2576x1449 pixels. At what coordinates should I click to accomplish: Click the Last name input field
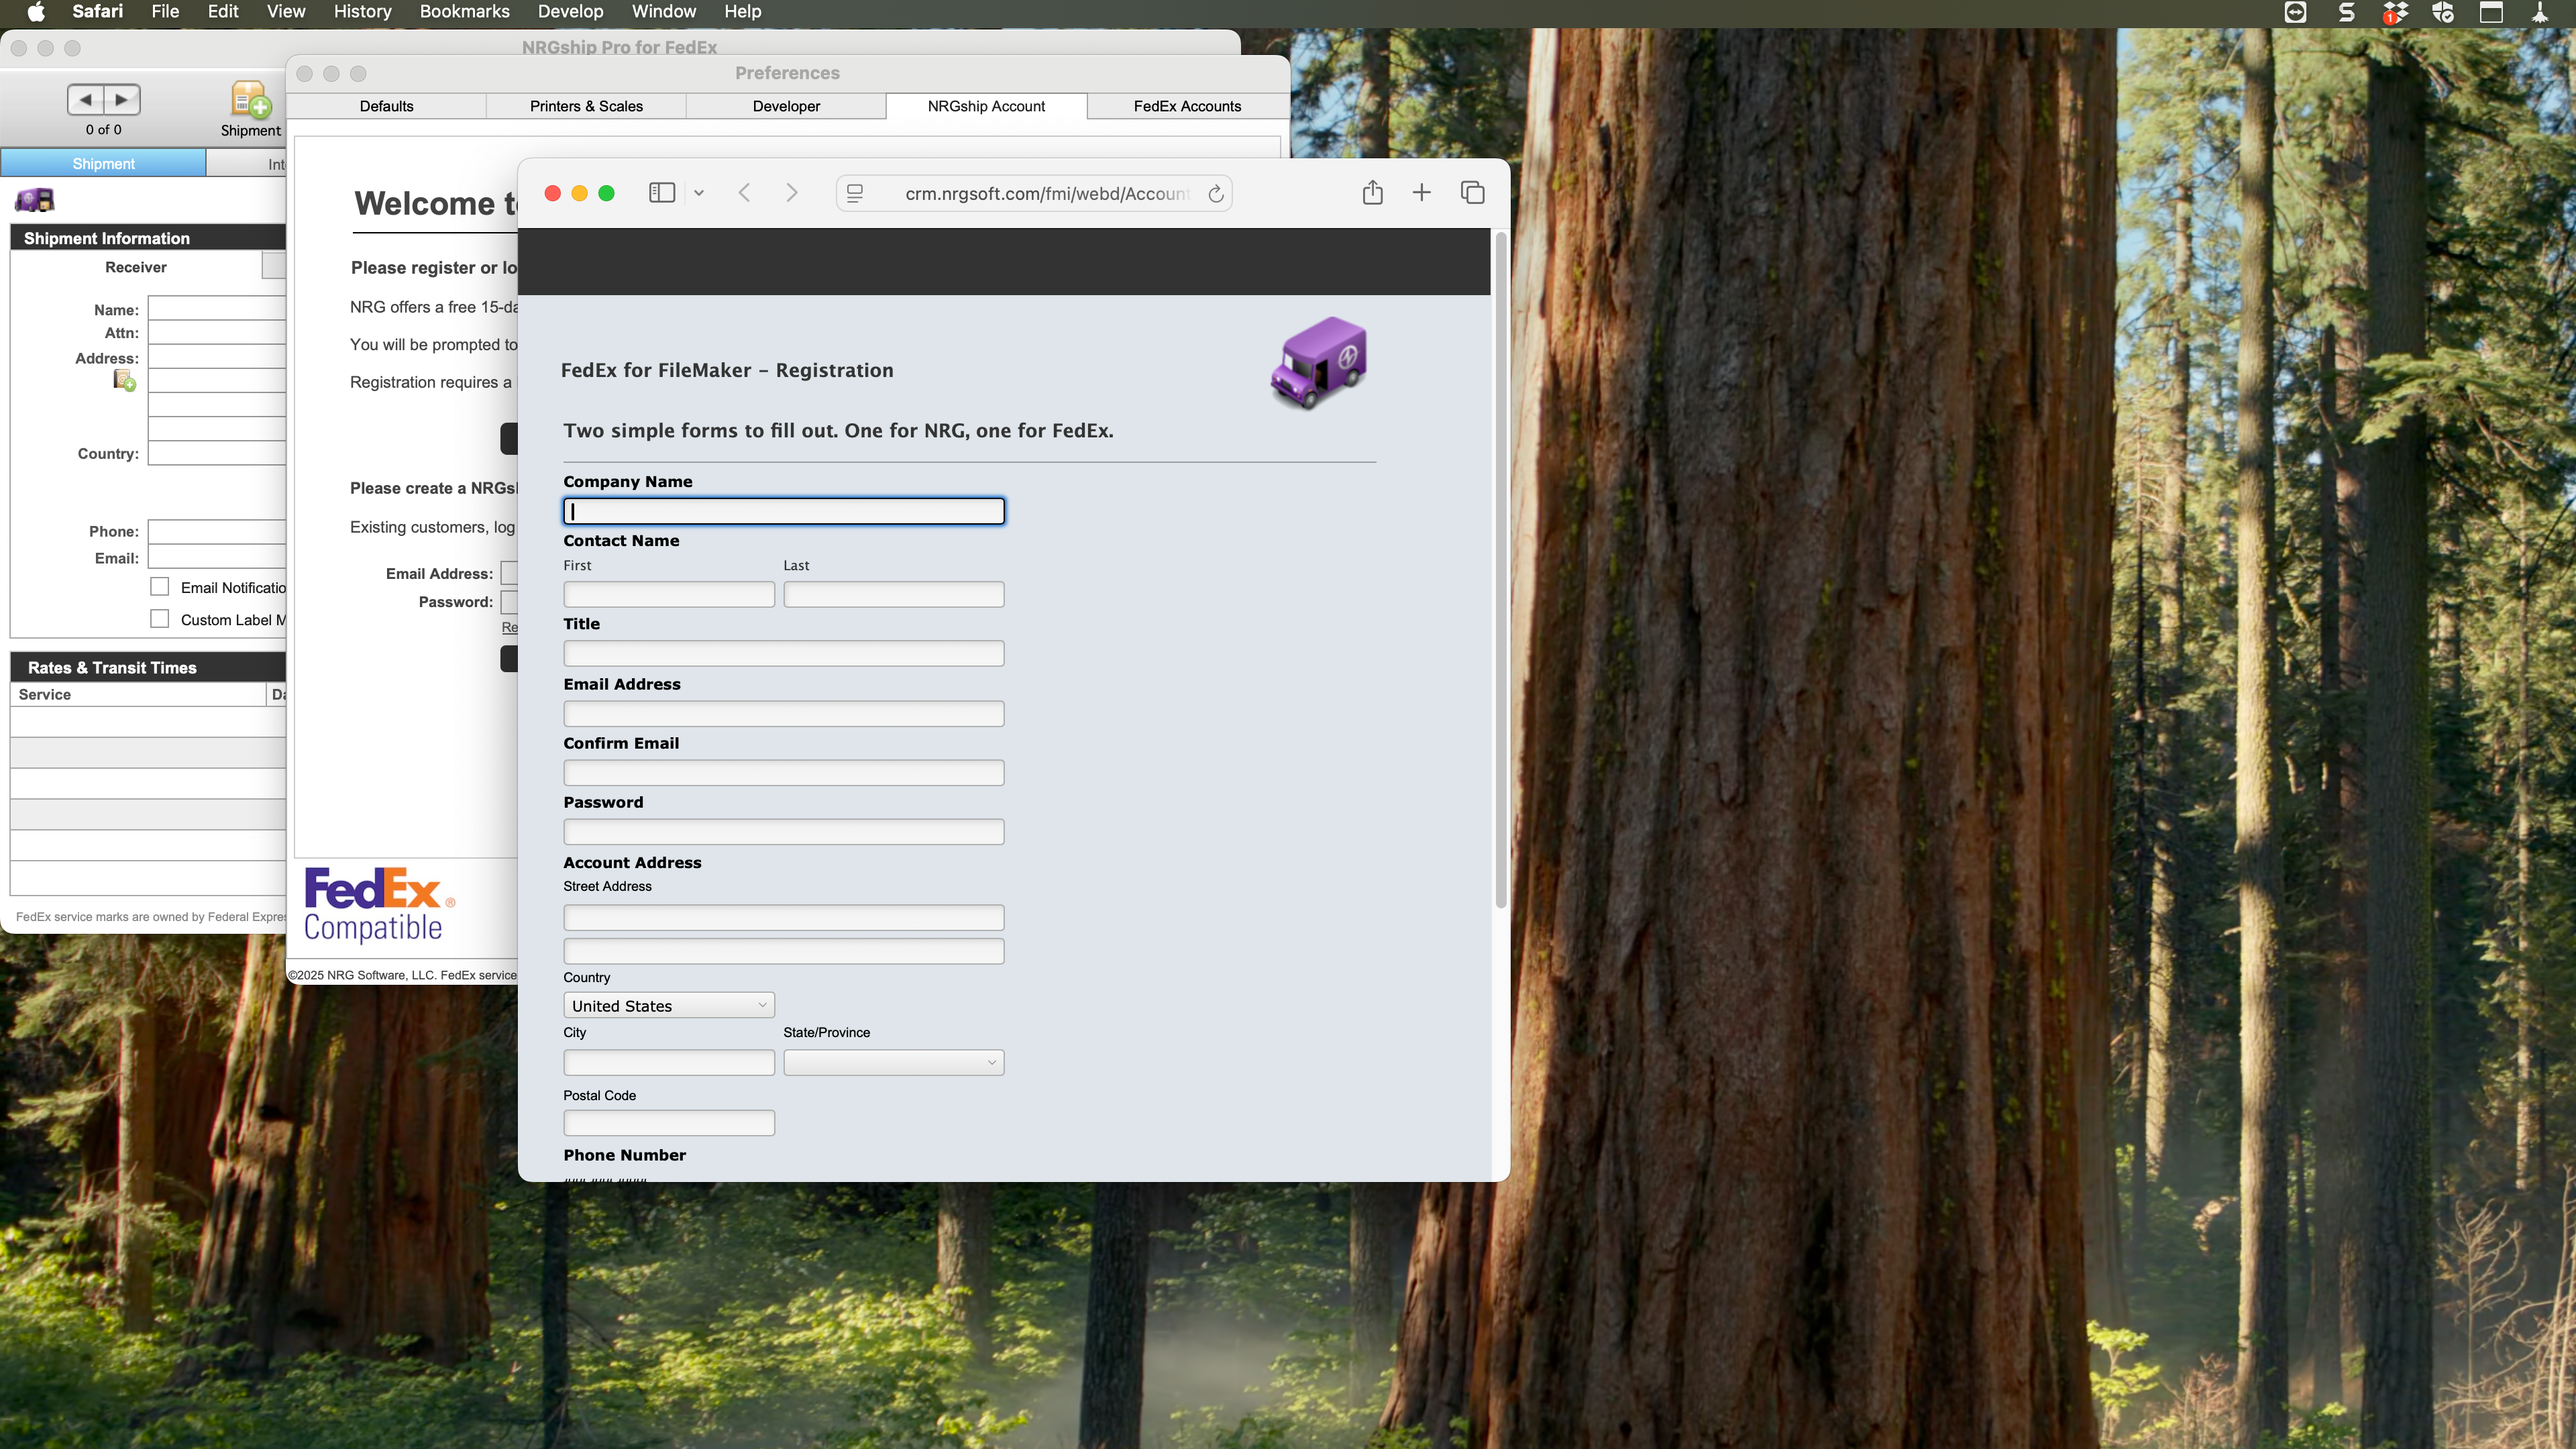[893, 594]
